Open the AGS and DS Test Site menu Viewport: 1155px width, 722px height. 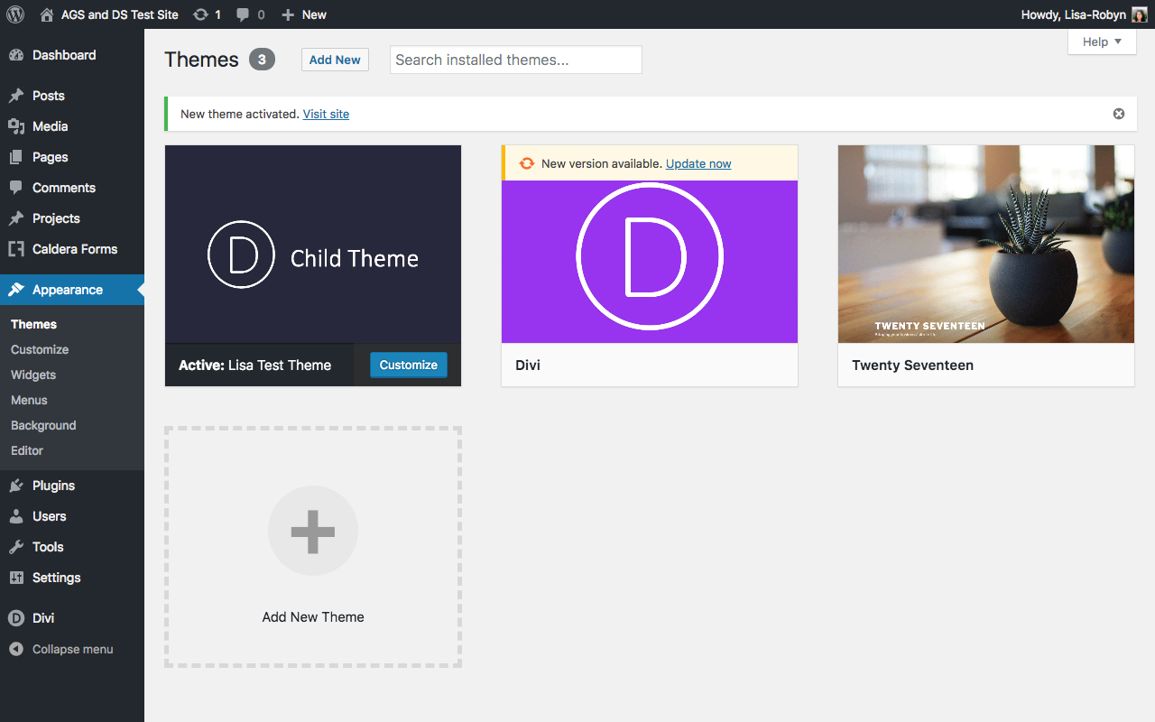[110, 14]
